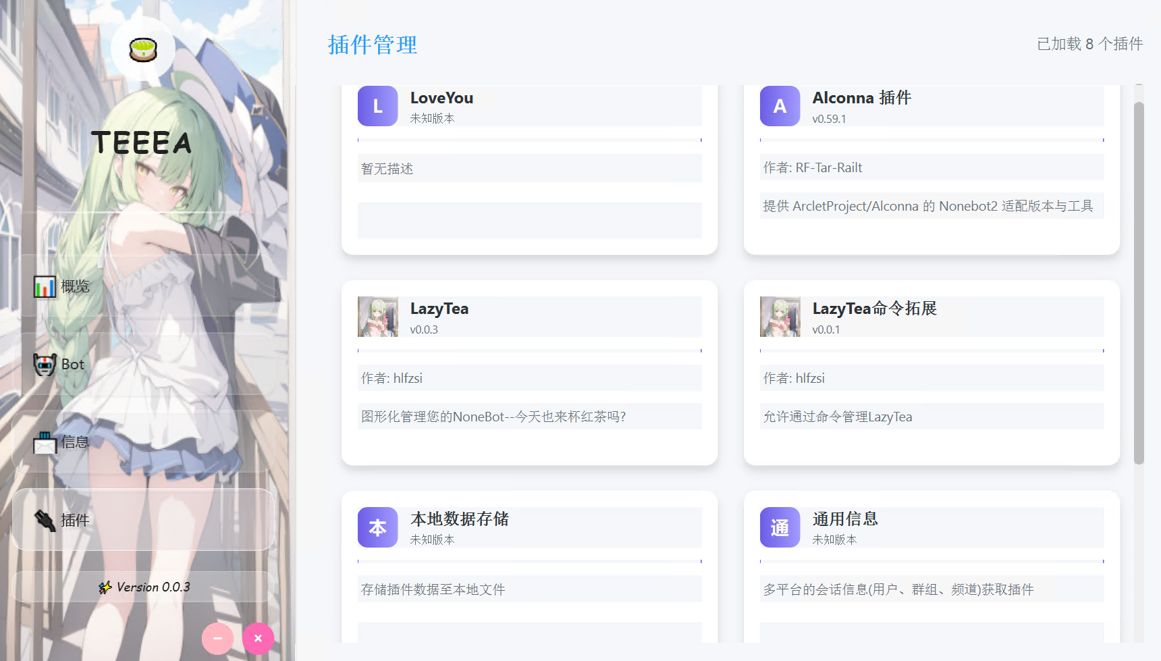Click the LoveYou plugin L icon
Viewport: 1161px width, 661px height.
(x=377, y=106)
